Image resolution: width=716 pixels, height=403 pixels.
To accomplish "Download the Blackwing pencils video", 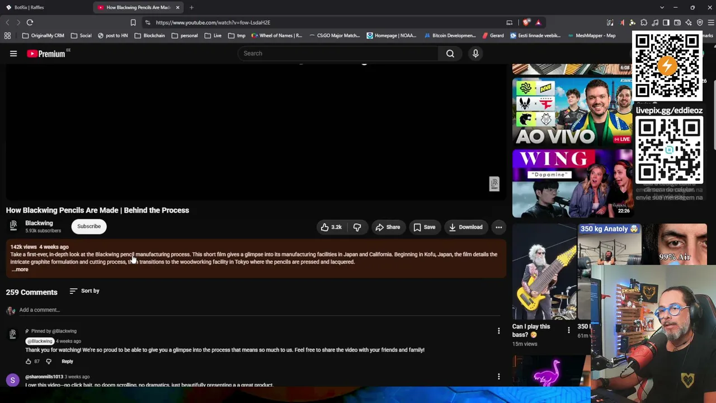I will pos(465,227).
